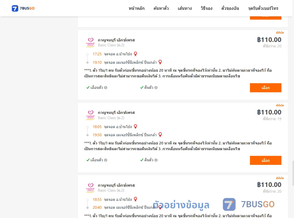This screenshot has height=218, width=294.
Task: Click info icon beside เลื่อนตั๋ว on 17:25 trip
Action: tap(106, 87)
